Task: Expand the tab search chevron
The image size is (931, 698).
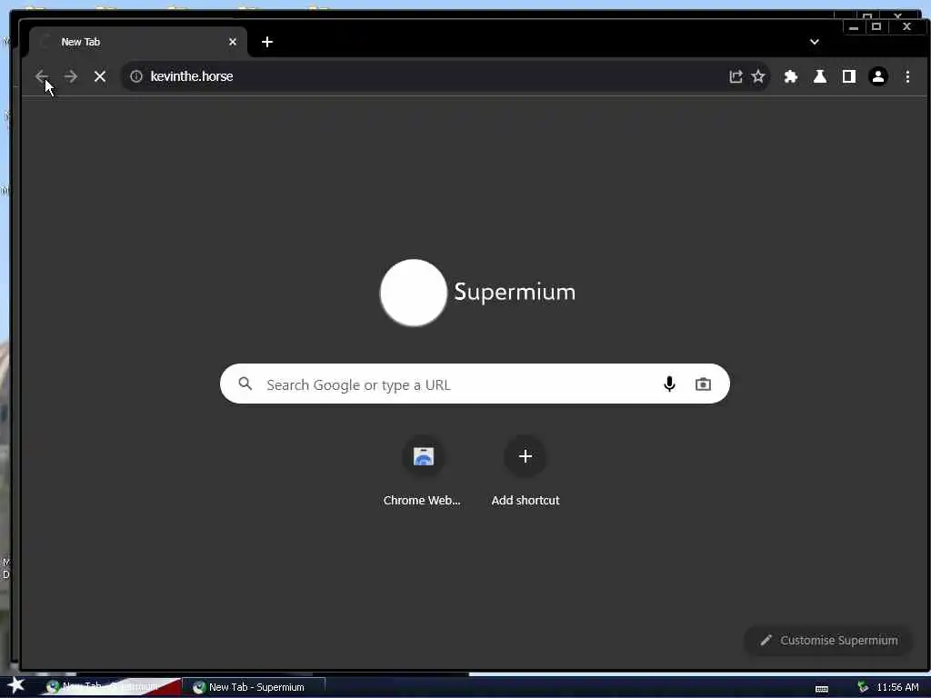Action: coord(815,42)
